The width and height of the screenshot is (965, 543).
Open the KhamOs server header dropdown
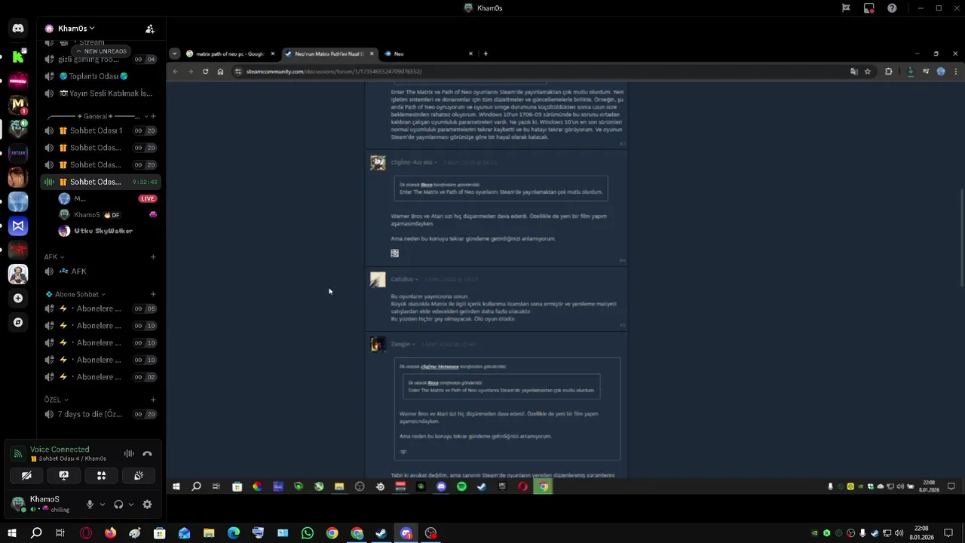tap(69, 29)
